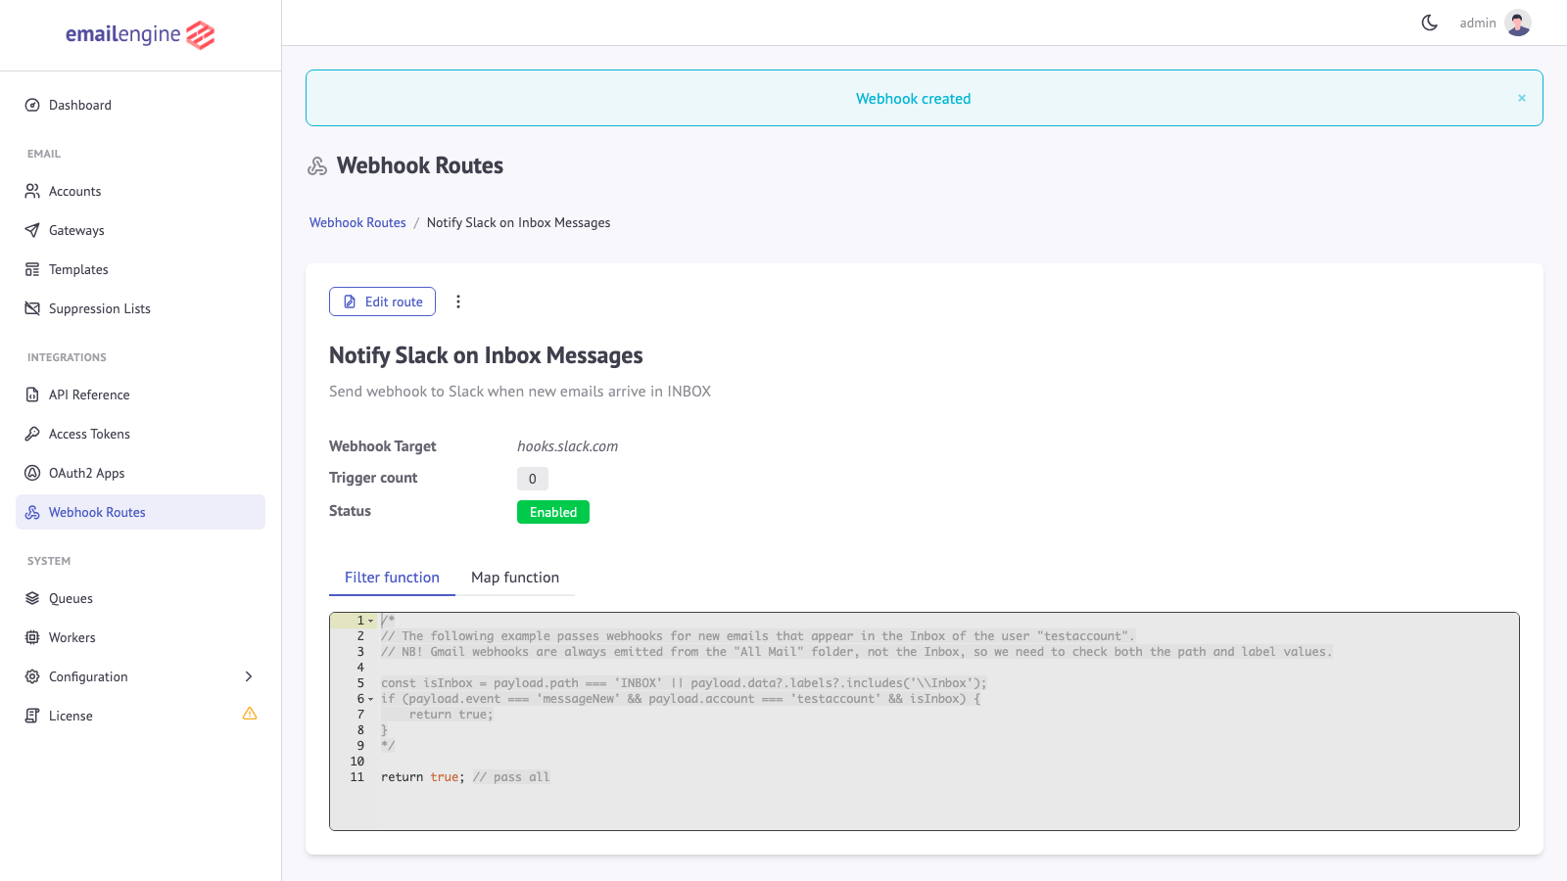Open API Reference link

(x=140, y=394)
